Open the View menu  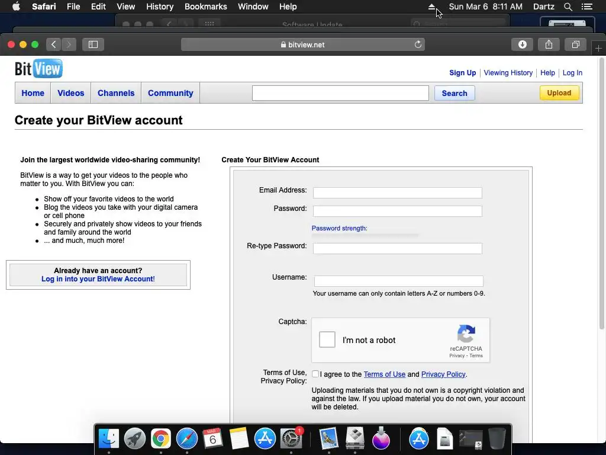pos(125,7)
